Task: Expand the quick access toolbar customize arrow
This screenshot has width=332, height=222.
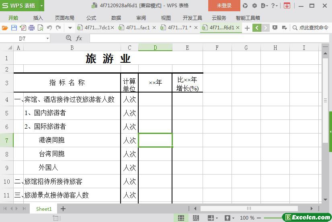Action: 70,28
